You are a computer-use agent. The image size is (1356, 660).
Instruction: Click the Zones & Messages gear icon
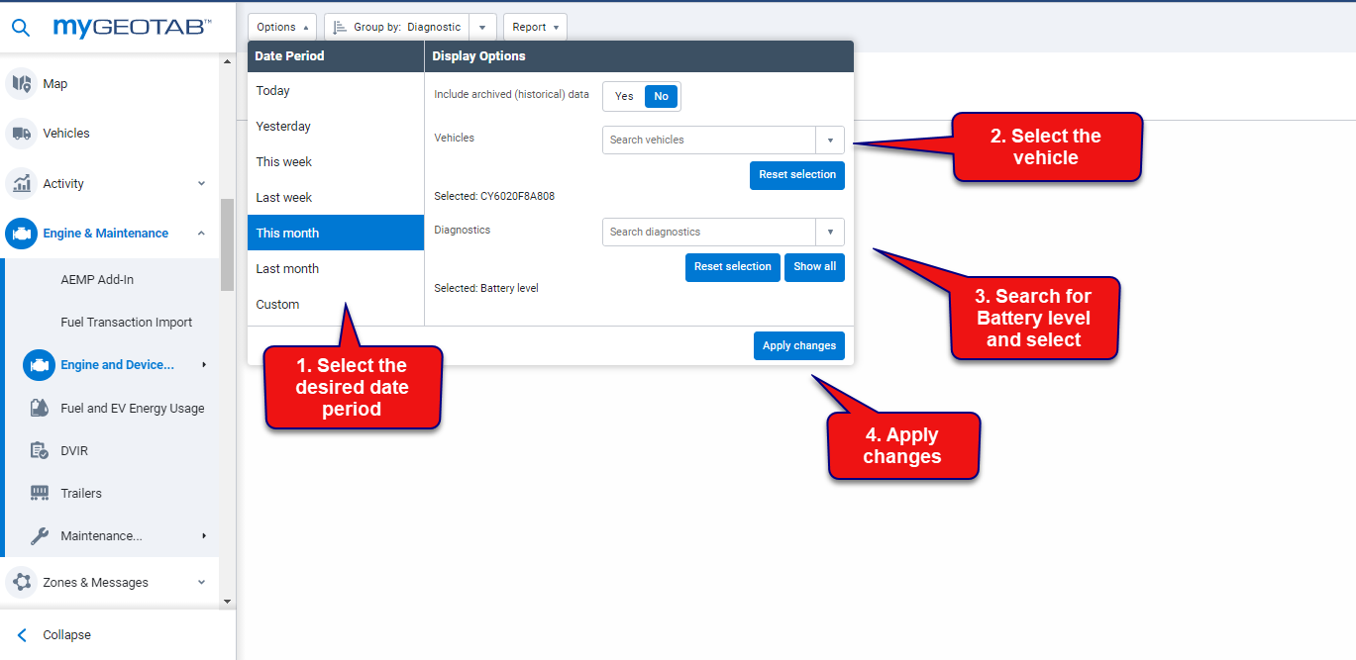[x=21, y=583]
